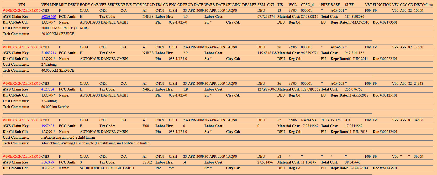Follow the 4957603 claim key link
This screenshot has width=437, height=175.
pos(48,126)
